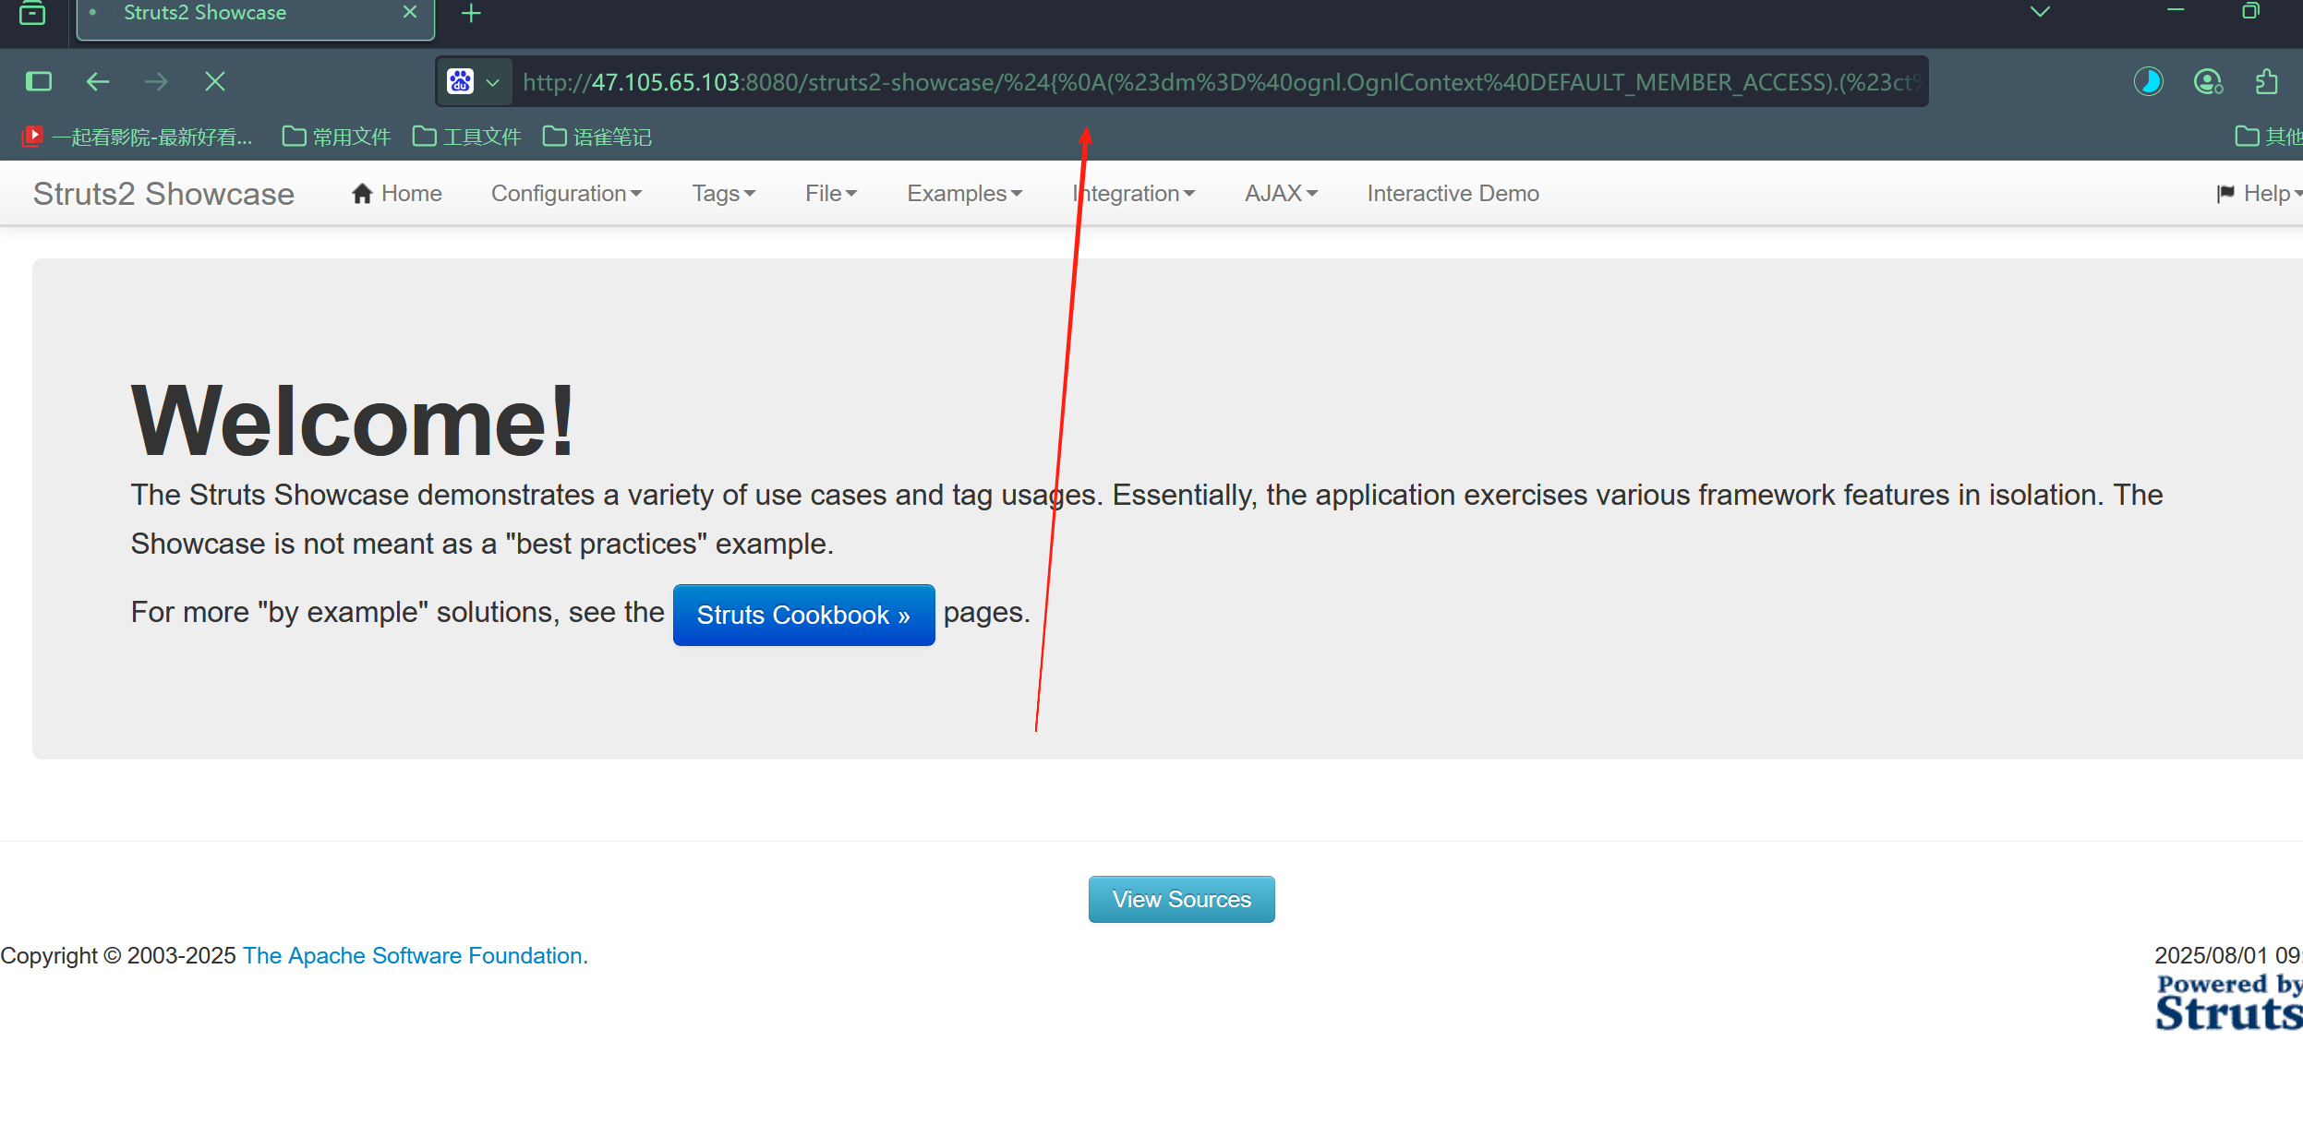
Task: Click the tab manager icon at top-left
Action: [32, 13]
